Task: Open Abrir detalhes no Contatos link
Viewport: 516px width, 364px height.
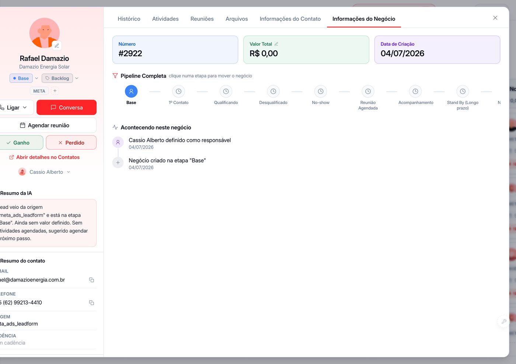Action: [44, 157]
